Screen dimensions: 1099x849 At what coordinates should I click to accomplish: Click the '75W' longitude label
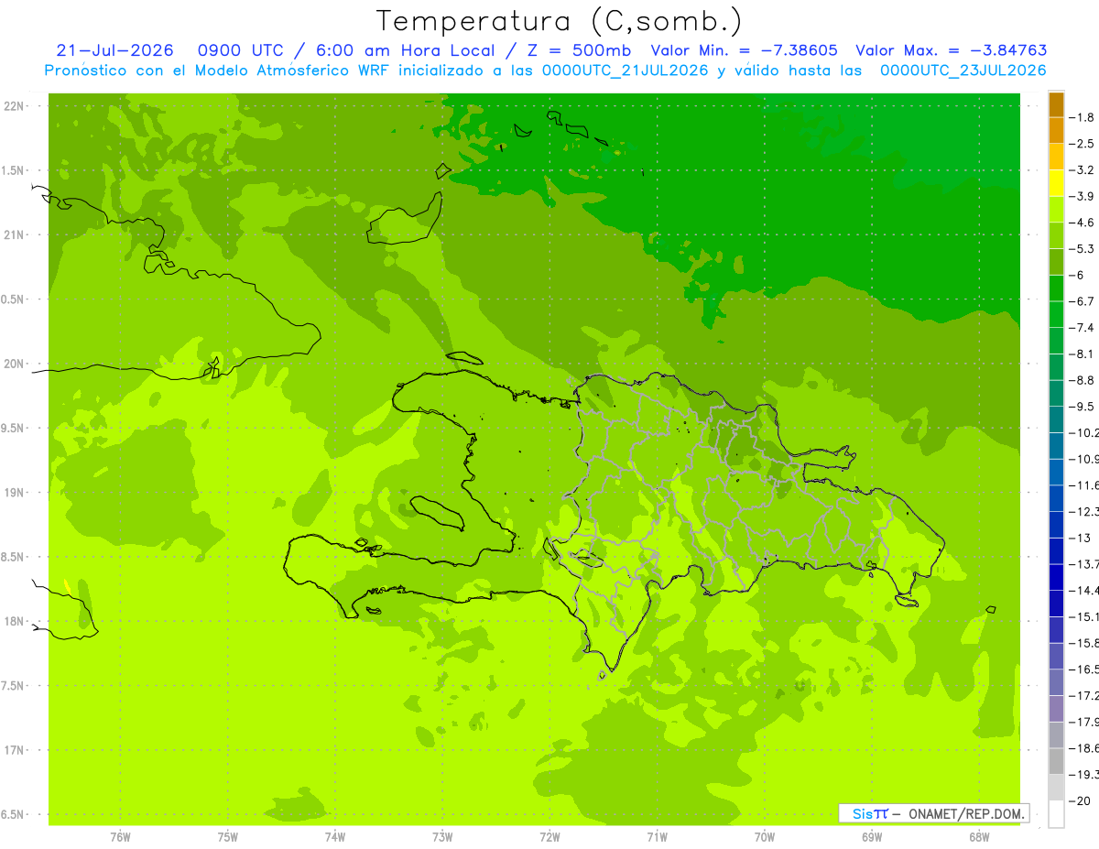tap(228, 836)
